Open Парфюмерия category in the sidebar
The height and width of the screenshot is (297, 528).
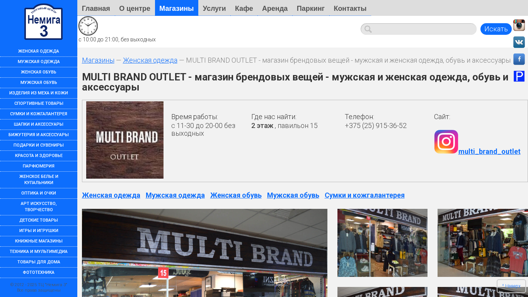point(39,166)
